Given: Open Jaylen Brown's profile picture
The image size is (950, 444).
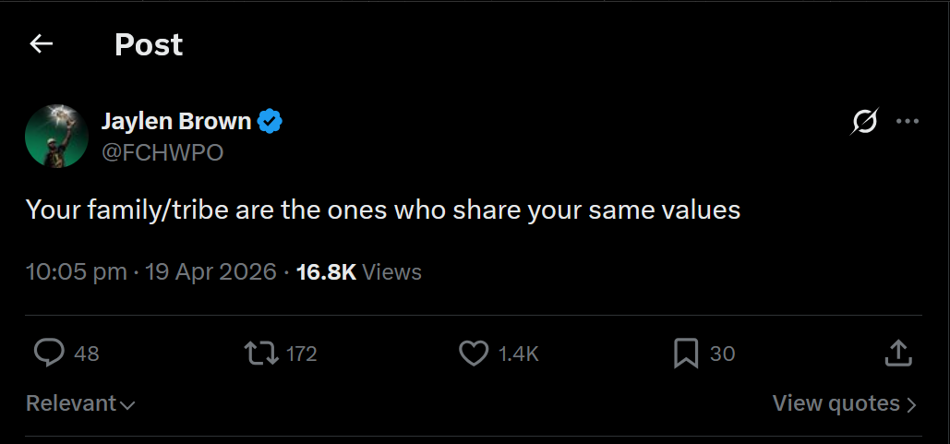Looking at the screenshot, I should (57, 137).
